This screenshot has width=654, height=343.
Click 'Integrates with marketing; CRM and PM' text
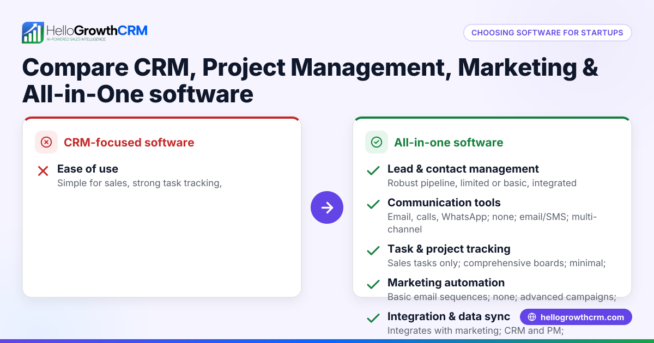click(475, 330)
